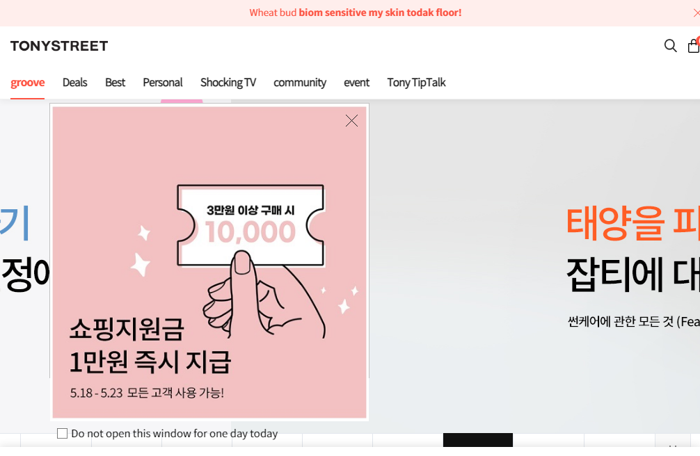Open the search magnifier icon
Screen dimensions: 700x456
pyautogui.click(x=670, y=45)
